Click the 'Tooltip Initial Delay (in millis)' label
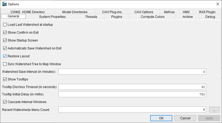Screen dimensions: 222x123 pos(23,94)
